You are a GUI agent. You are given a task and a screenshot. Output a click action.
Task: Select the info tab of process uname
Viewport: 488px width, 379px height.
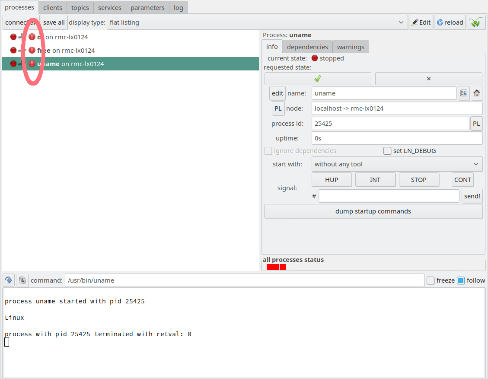pyautogui.click(x=272, y=47)
